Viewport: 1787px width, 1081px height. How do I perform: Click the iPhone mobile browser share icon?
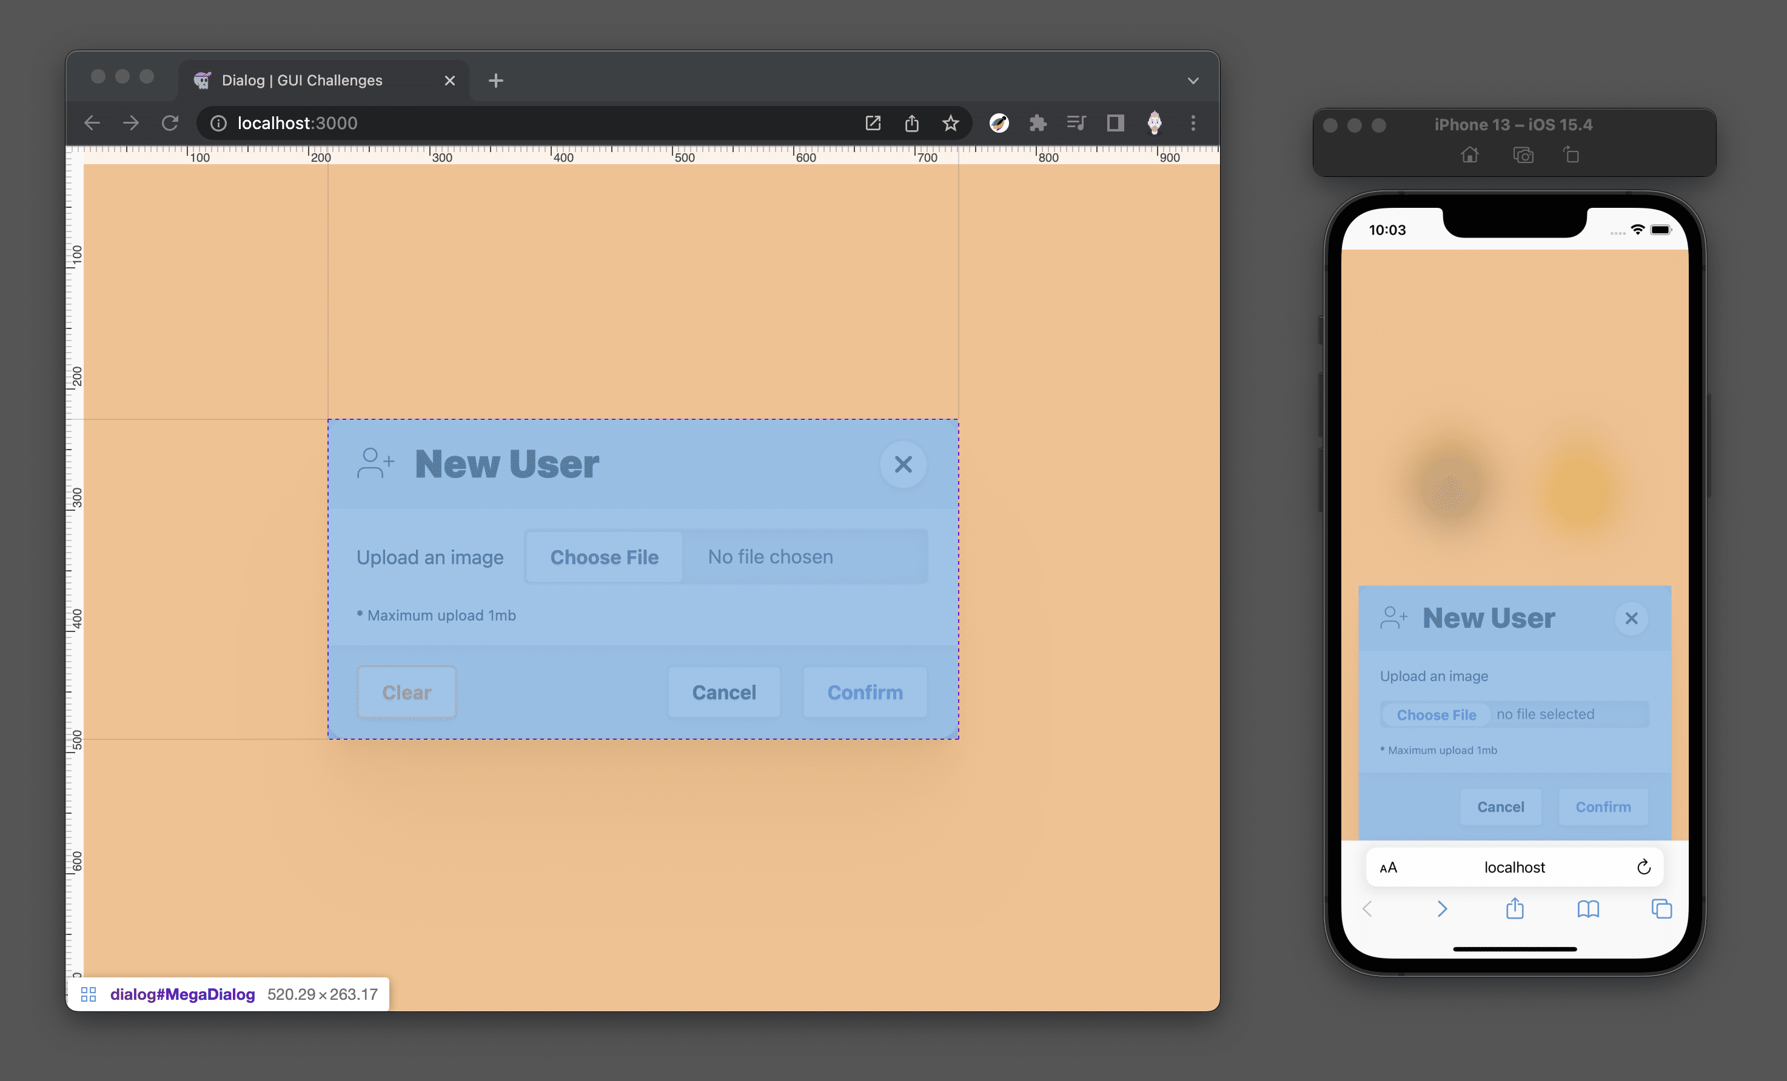1515,910
